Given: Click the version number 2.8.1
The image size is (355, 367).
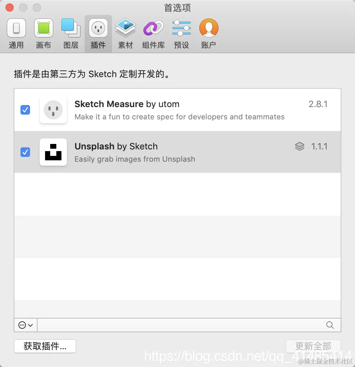Looking at the screenshot, I should tap(318, 104).
